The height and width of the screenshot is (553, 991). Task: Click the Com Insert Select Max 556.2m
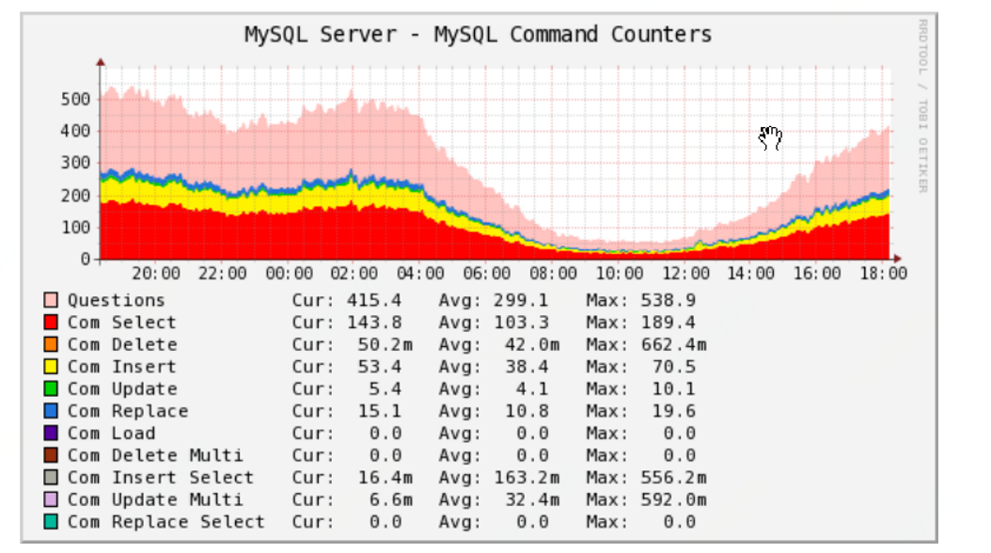(x=674, y=477)
